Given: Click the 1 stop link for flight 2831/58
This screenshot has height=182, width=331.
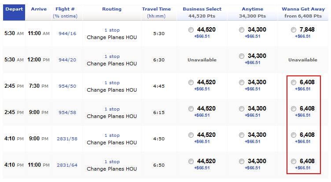Looking at the screenshot, I should (x=112, y=136).
